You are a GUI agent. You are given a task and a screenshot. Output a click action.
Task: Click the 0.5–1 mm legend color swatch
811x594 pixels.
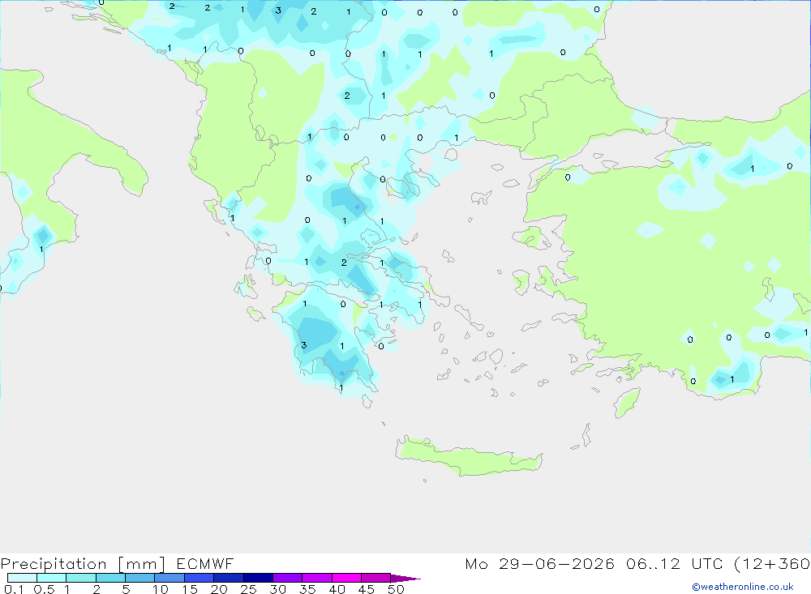(51, 578)
